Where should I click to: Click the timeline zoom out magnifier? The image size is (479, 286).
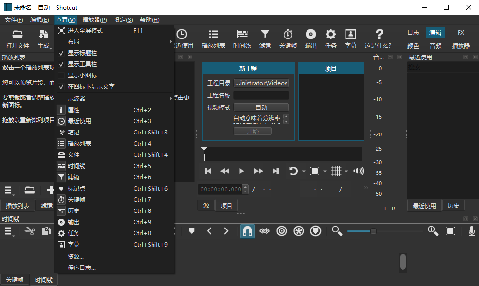337,231
